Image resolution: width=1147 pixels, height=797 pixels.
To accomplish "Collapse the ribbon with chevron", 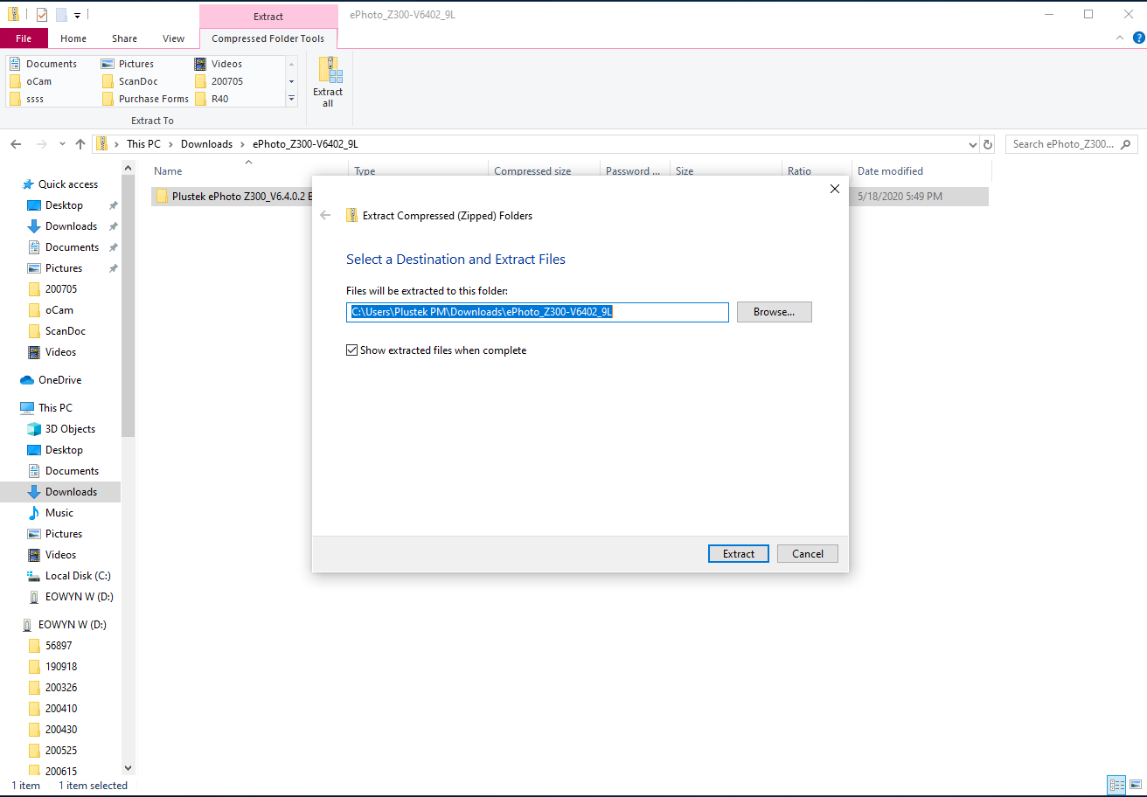I will point(1121,38).
